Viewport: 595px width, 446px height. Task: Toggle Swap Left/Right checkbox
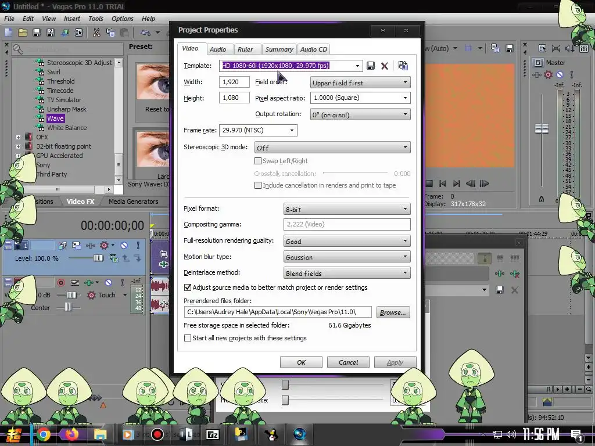click(x=258, y=161)
